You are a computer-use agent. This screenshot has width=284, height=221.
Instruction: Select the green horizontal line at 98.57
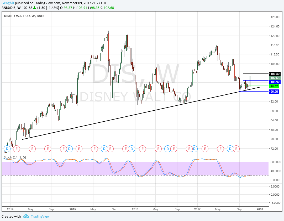[x=256, y=86]
